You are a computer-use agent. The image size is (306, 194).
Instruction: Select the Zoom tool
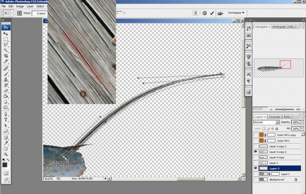coord(6,154)
